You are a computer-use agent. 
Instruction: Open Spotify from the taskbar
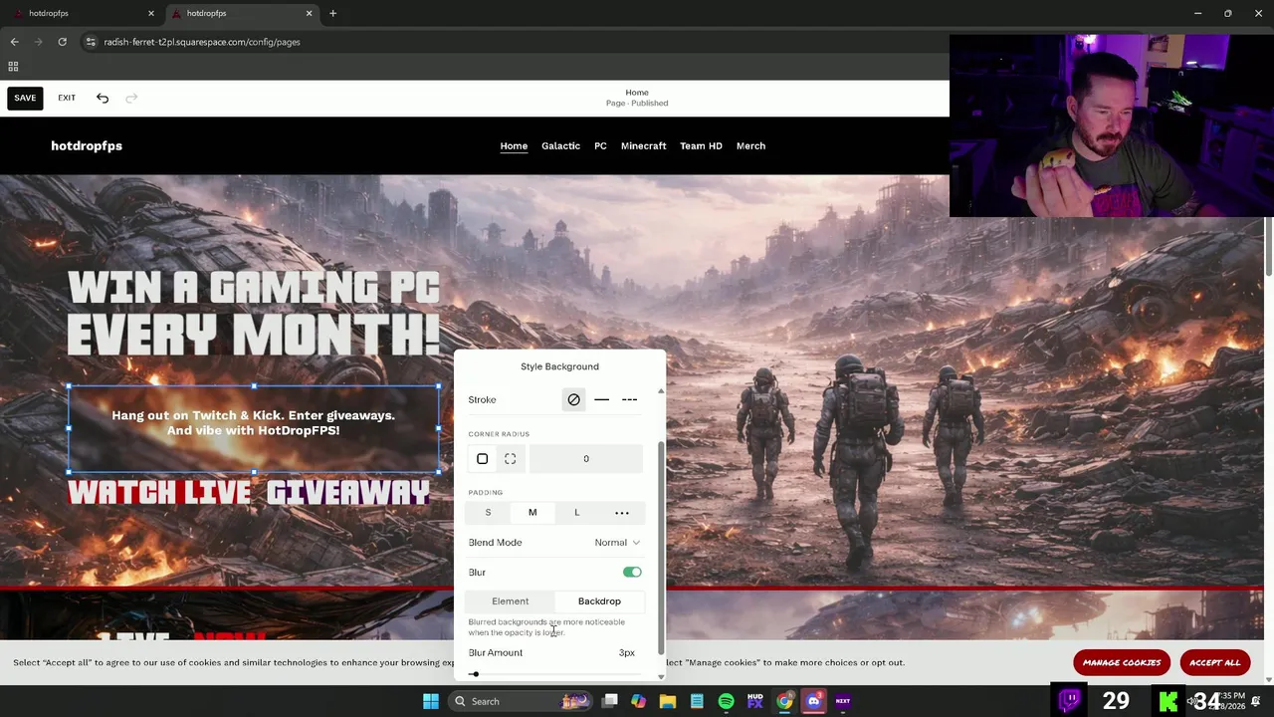point(726,701)
